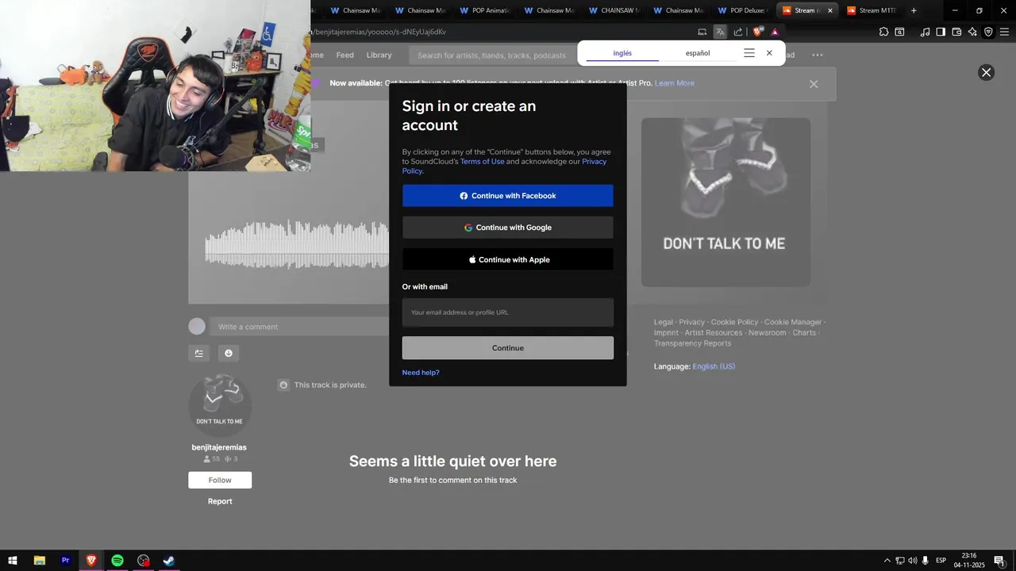This screenshot has height=571, width=1016.
Task: Click the Learn More link in banner
Action: coord(675,83)
